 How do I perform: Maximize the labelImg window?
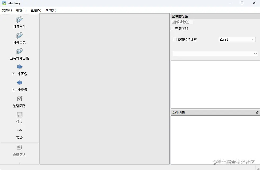(242, 3)
